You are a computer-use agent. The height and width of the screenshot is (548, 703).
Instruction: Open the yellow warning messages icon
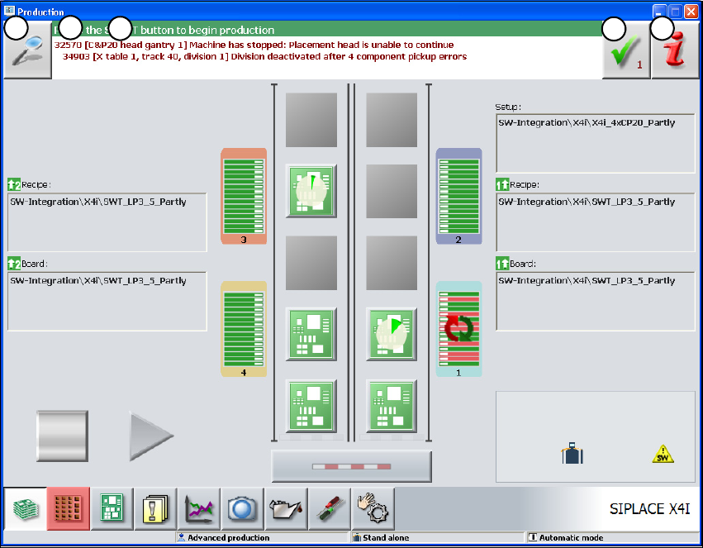[x=155, y=508]
